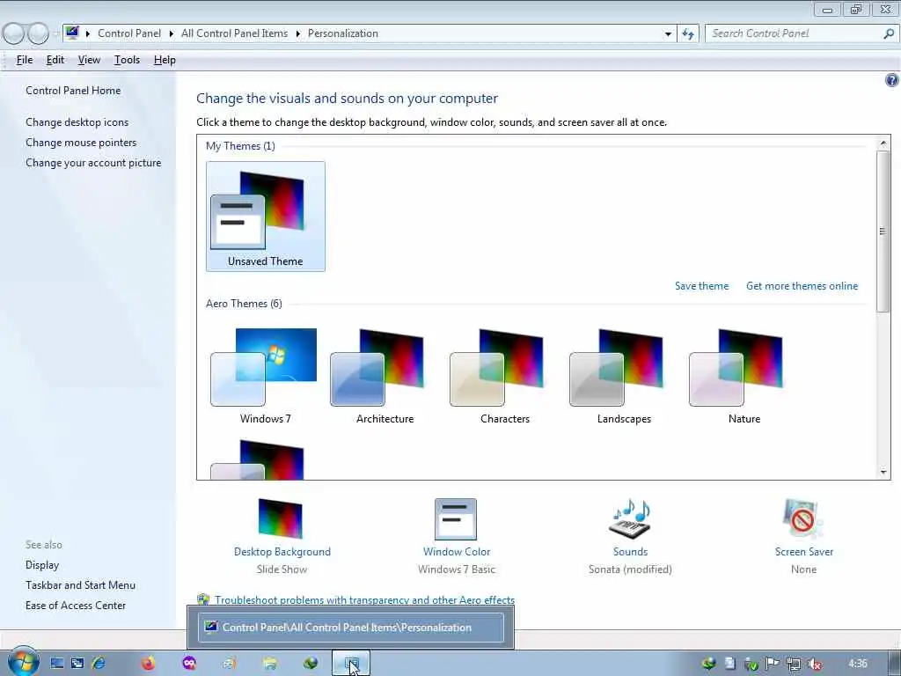Open the Edit menu
This screenshot has width=901, height=676.
coord(55,60)
